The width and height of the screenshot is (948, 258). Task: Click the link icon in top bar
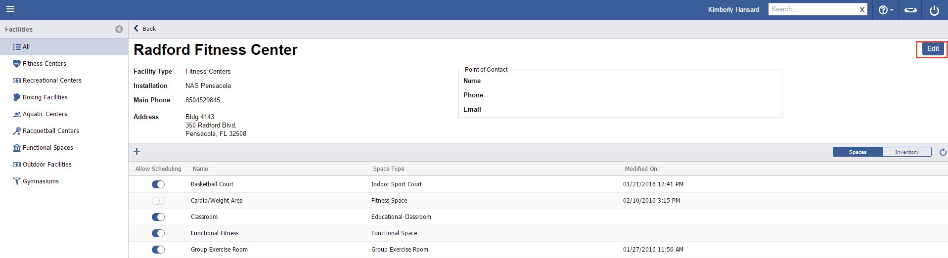(910, 10)
